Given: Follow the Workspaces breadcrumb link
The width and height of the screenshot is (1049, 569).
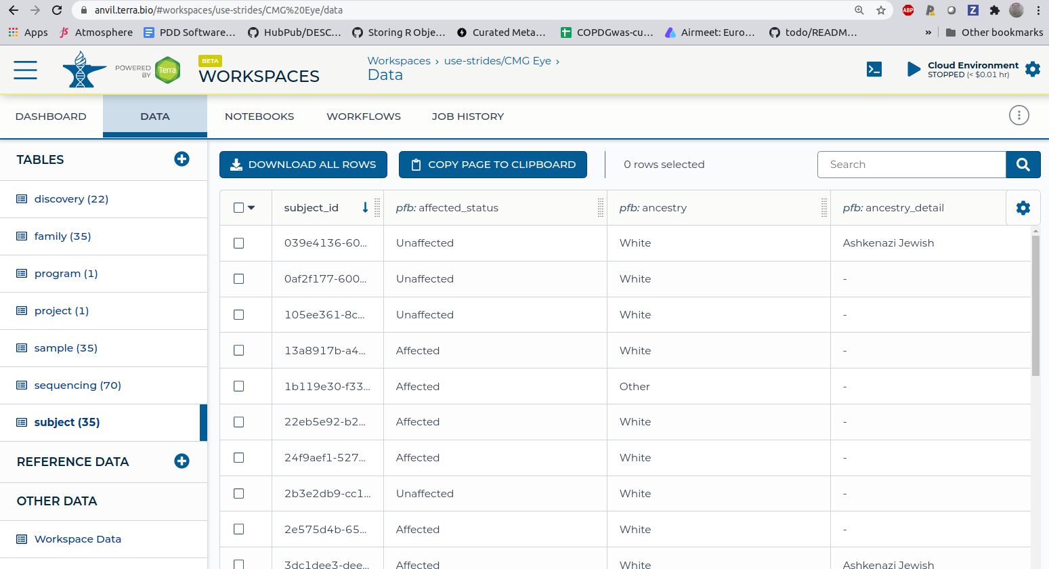Looking at the screenshot, I should (399, 61).
